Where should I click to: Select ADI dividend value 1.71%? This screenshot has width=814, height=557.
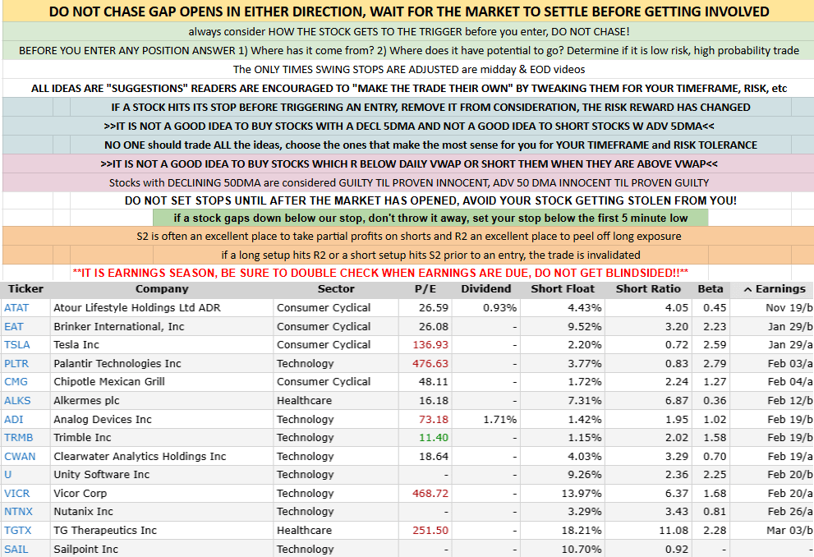click(x=499, y=420)
